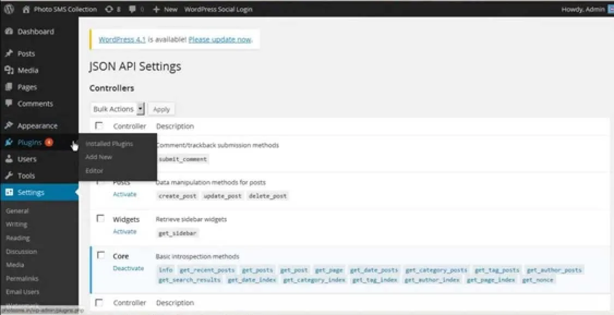Click the get_tag_posts method tag

point(497,270)
